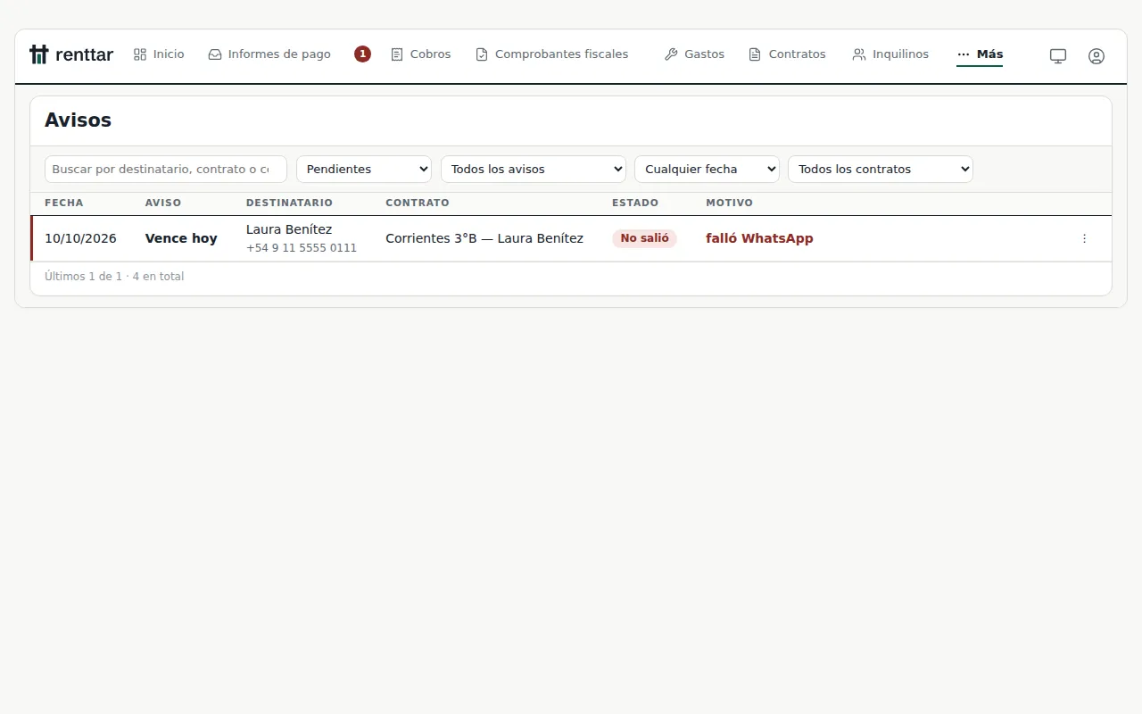Open the row actions kebab menu
This screenshot has height=714, width=1142.
click(1084, 238)
